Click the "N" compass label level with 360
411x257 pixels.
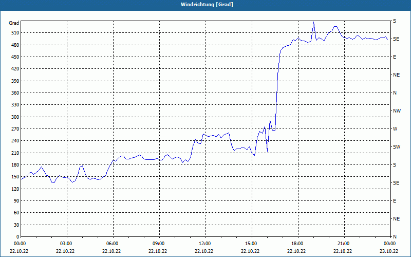pyautogui.click(x=395, y=93)
